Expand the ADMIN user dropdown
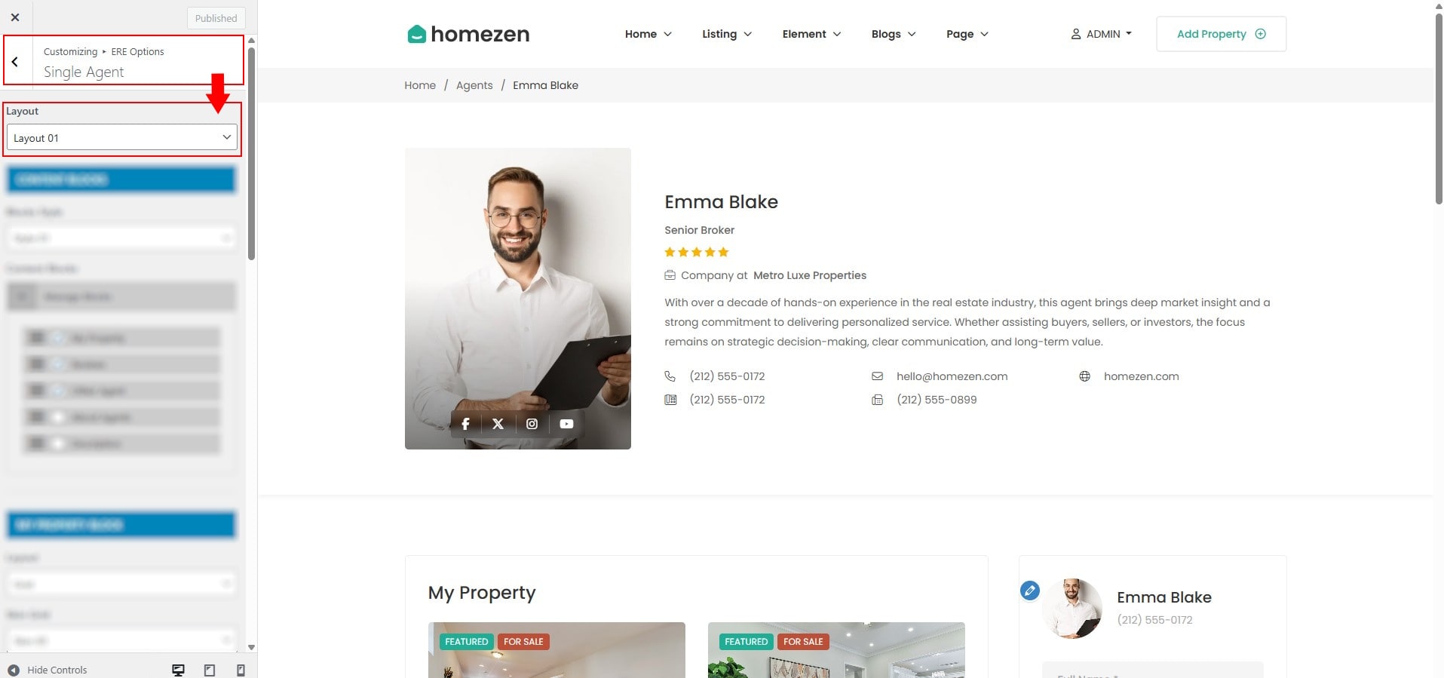 point(1102,34)
